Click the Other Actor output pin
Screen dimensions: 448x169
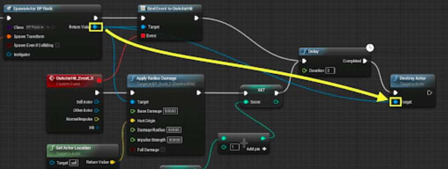96,110
